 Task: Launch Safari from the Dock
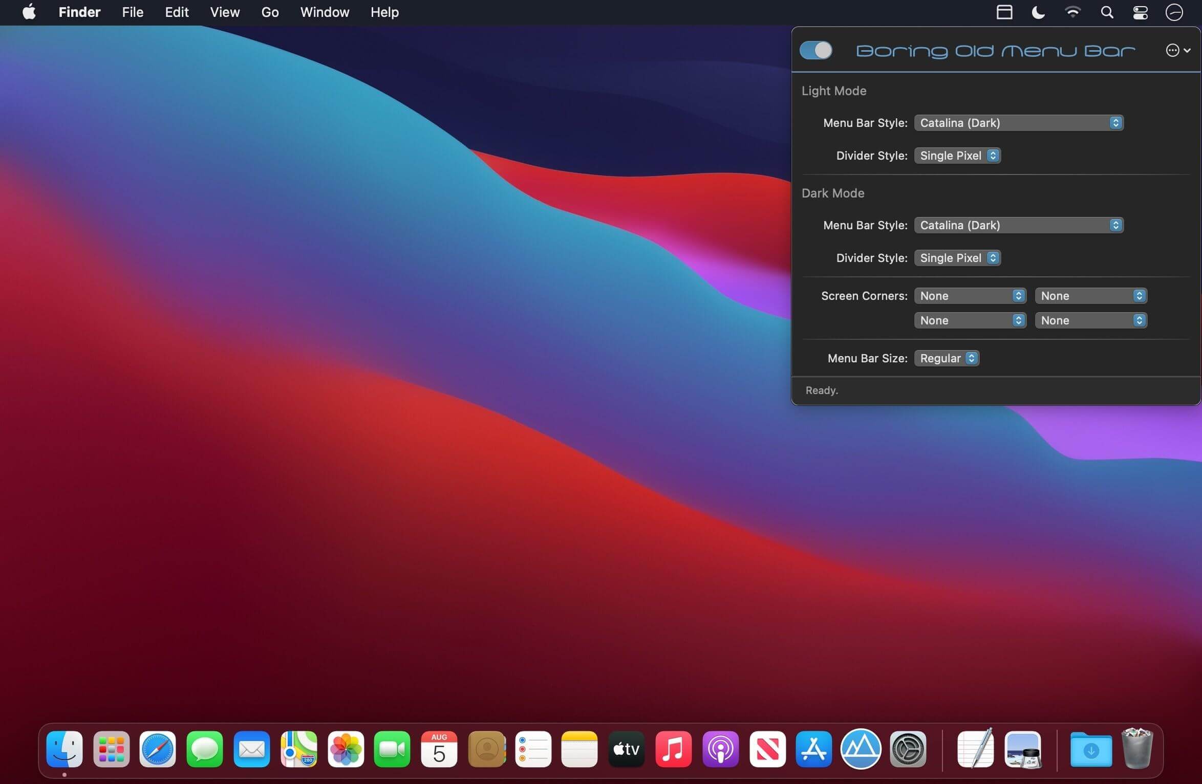click(x=158, y=749)
